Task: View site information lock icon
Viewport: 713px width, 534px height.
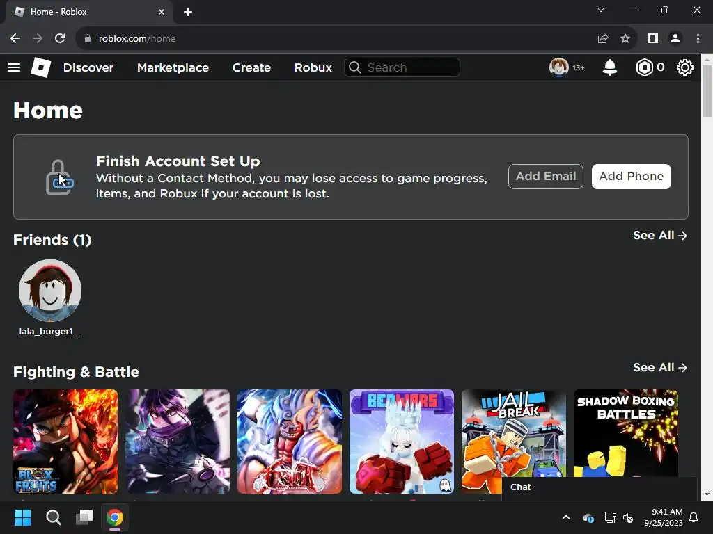Action: pyautogui.click(x=88, y=39)
